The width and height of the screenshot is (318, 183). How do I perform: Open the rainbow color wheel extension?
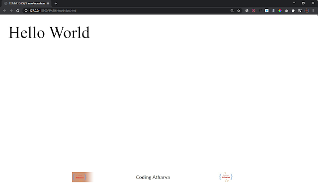click(280, 11)
